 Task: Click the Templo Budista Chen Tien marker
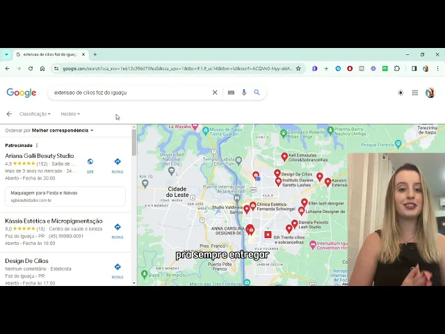pyautogui.click(x=238, y=161)
